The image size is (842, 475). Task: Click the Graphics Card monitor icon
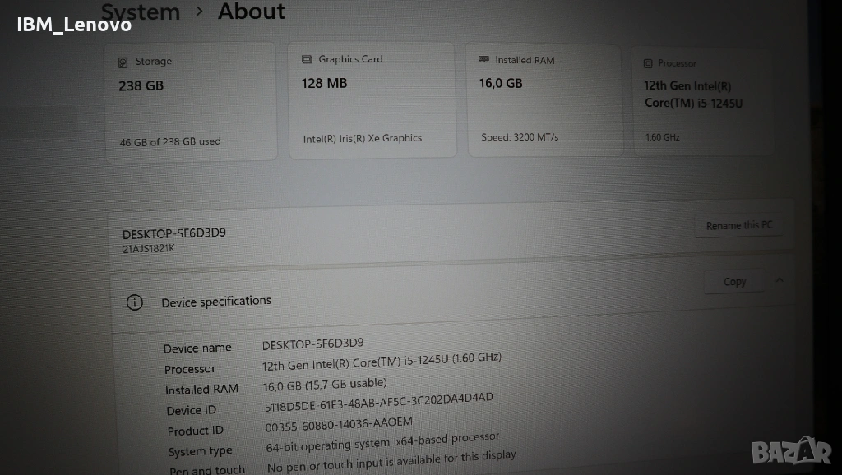point(308,59)
